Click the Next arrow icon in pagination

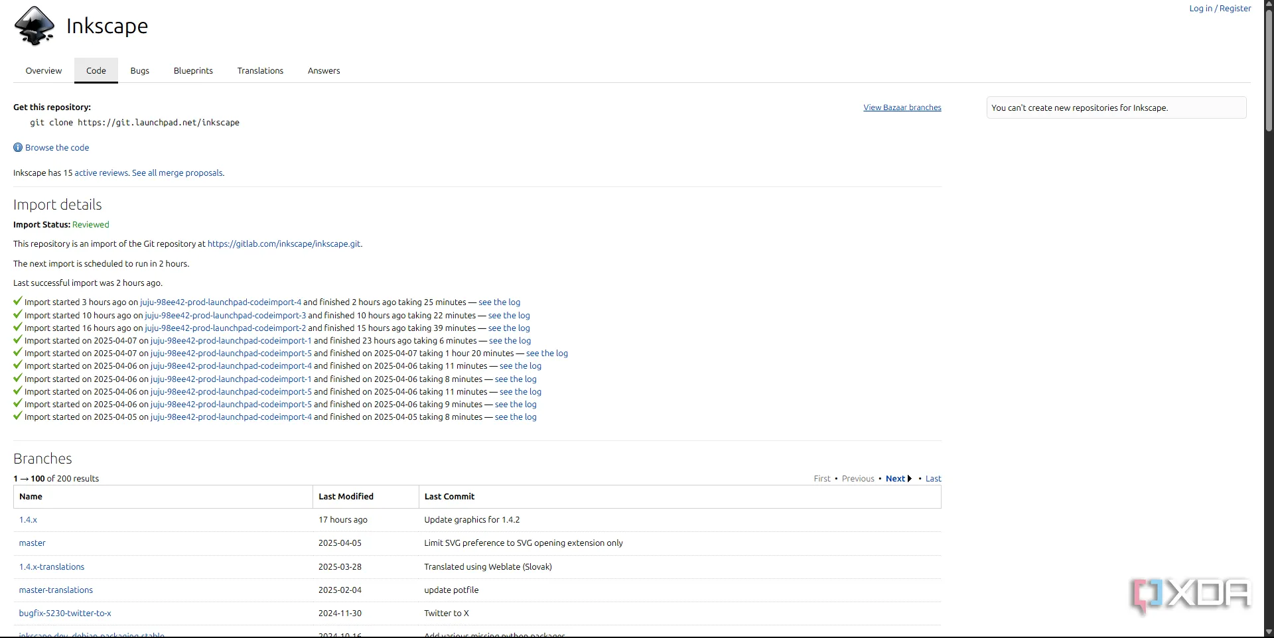tap(910, 479)
